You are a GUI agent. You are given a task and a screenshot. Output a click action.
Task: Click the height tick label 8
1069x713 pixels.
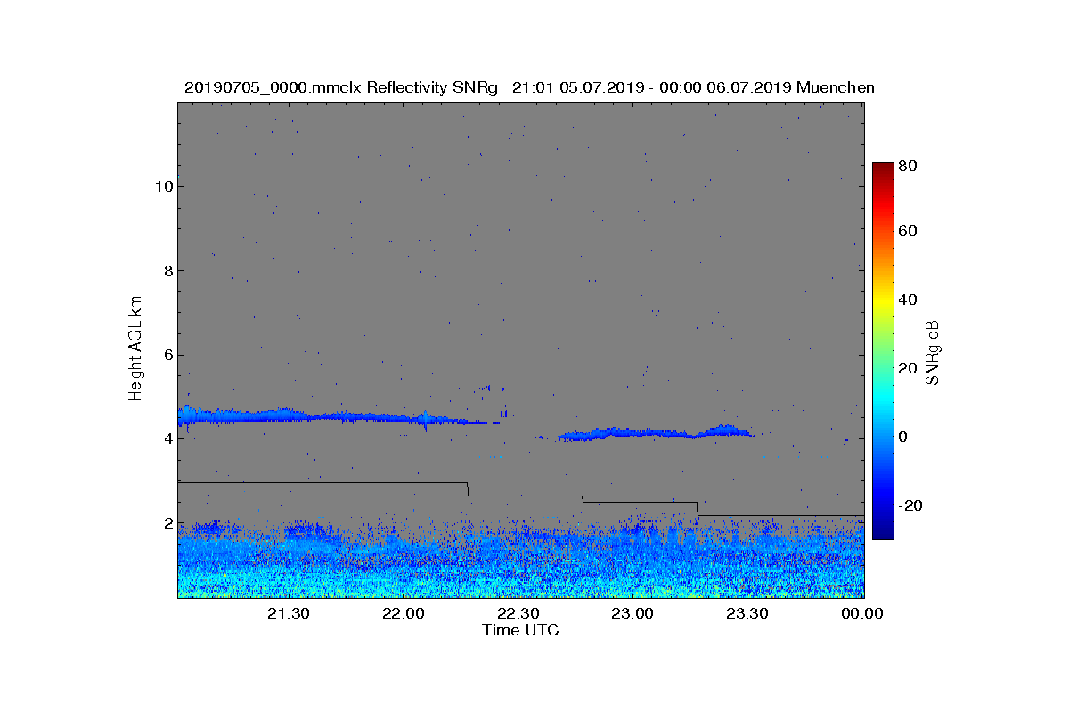tap(167, 271)
